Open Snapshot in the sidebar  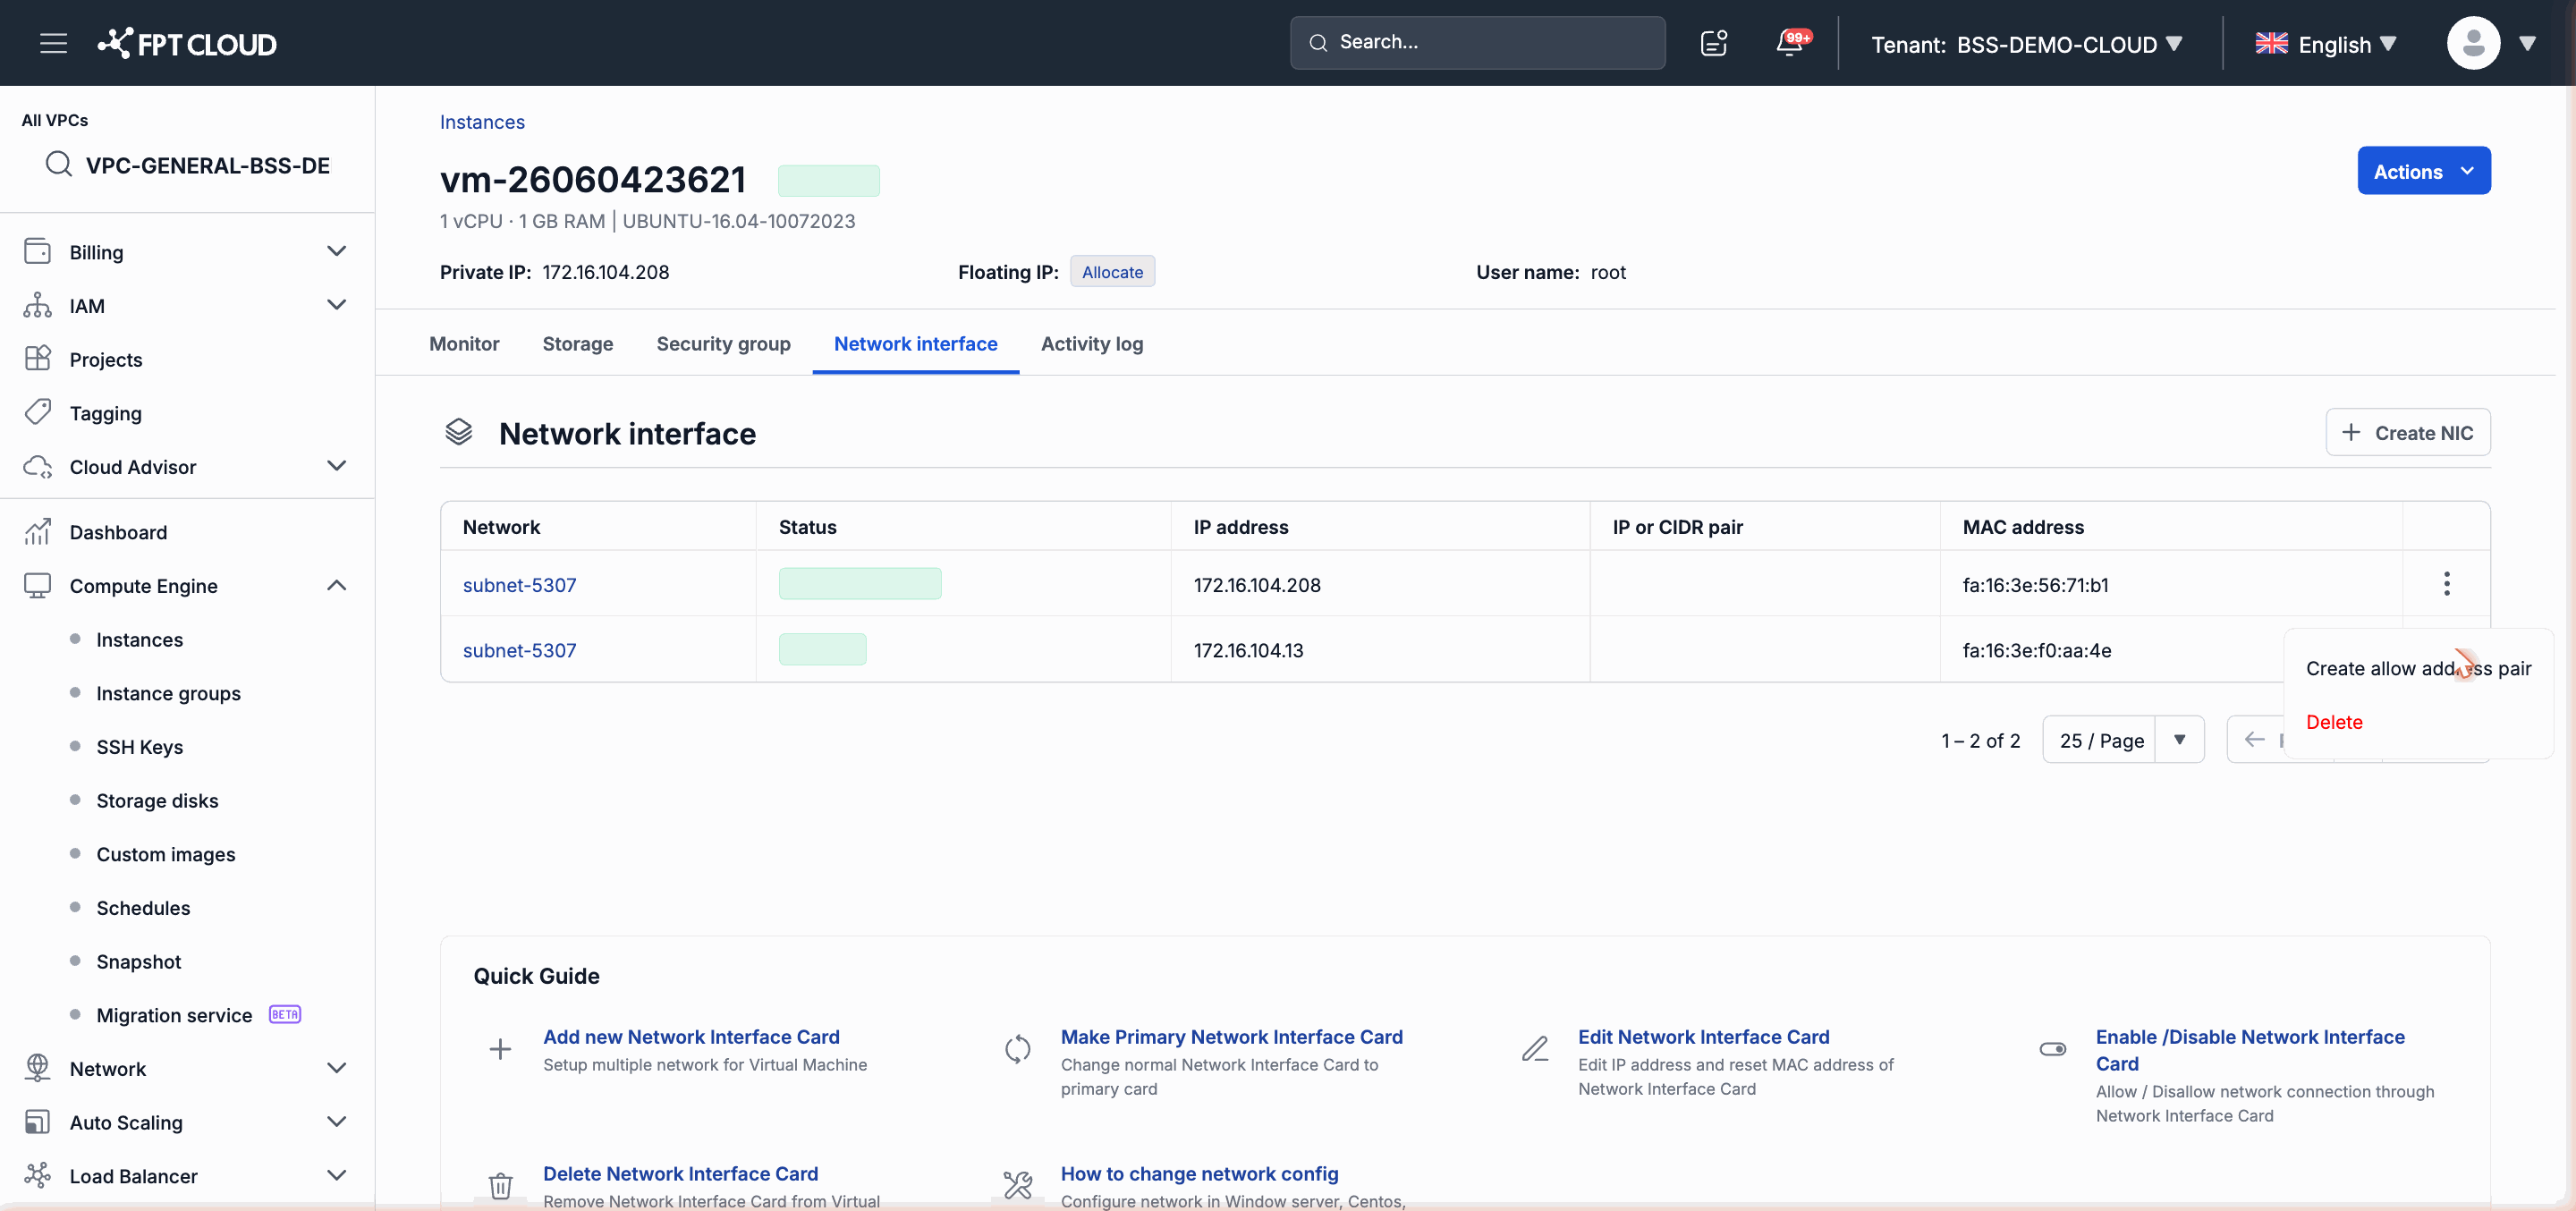click(x=138, y=961)
